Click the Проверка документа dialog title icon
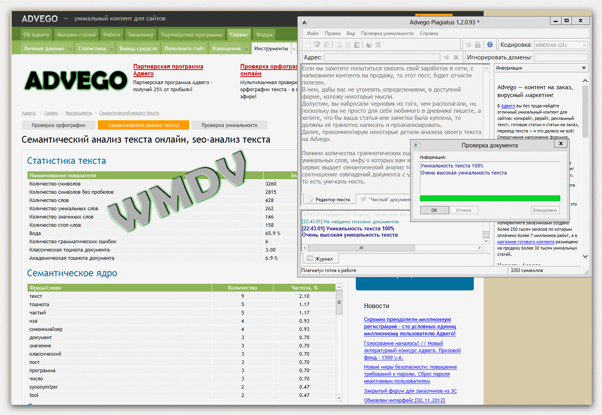The height and width of the screenshot is (415, 602). (x=417, y=145)
